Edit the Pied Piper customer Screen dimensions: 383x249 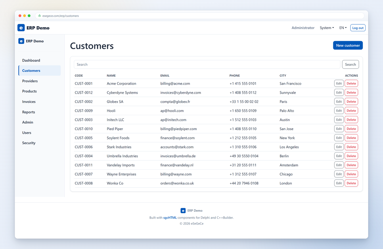point(339,129)
